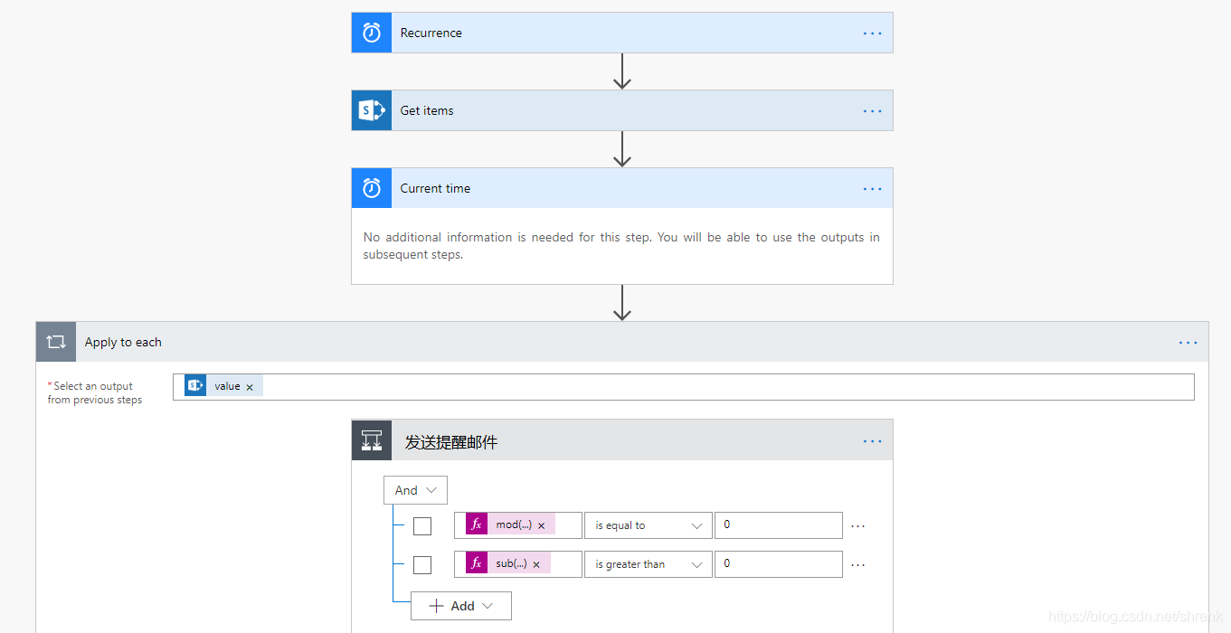Click the SharePoint icon on Get items

[372, 110]
